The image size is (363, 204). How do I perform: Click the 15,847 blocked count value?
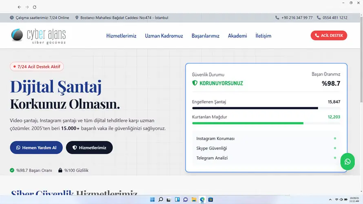click(x=334, y=102)
